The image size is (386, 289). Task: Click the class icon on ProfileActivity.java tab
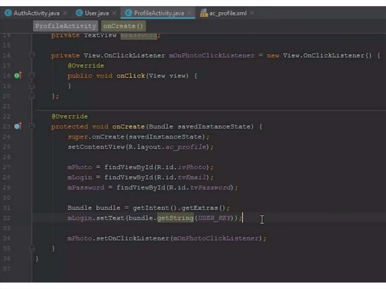point(129,13)
